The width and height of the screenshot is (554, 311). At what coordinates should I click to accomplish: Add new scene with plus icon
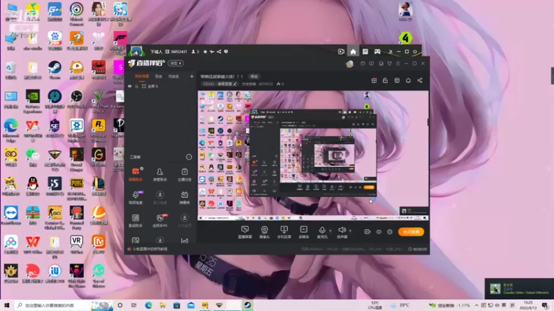192,76
